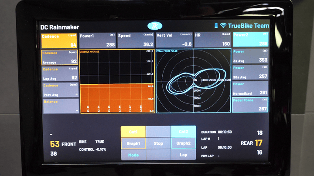Select the Cadence Average tile

click(59, 57)
